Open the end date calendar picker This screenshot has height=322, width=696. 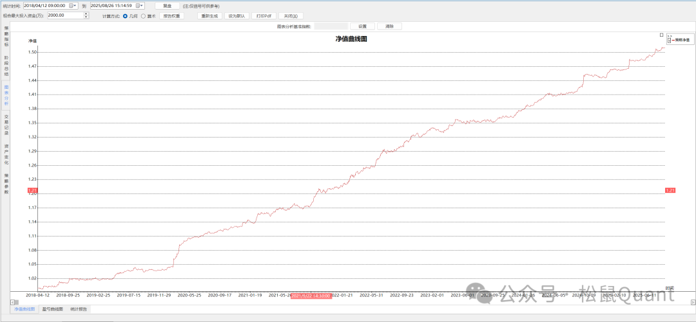click(x=139, y=5)
